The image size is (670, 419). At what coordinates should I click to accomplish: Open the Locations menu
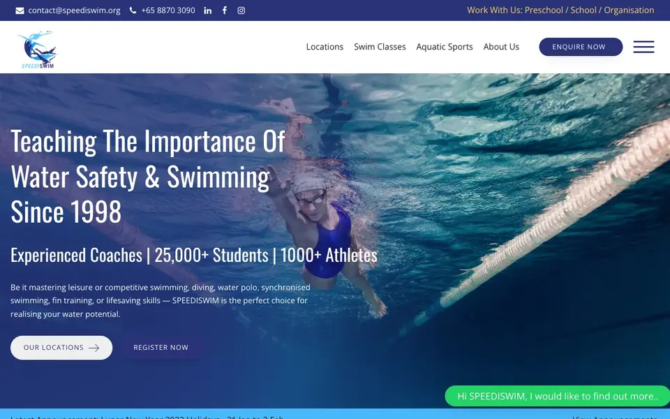tap(325, 47)
